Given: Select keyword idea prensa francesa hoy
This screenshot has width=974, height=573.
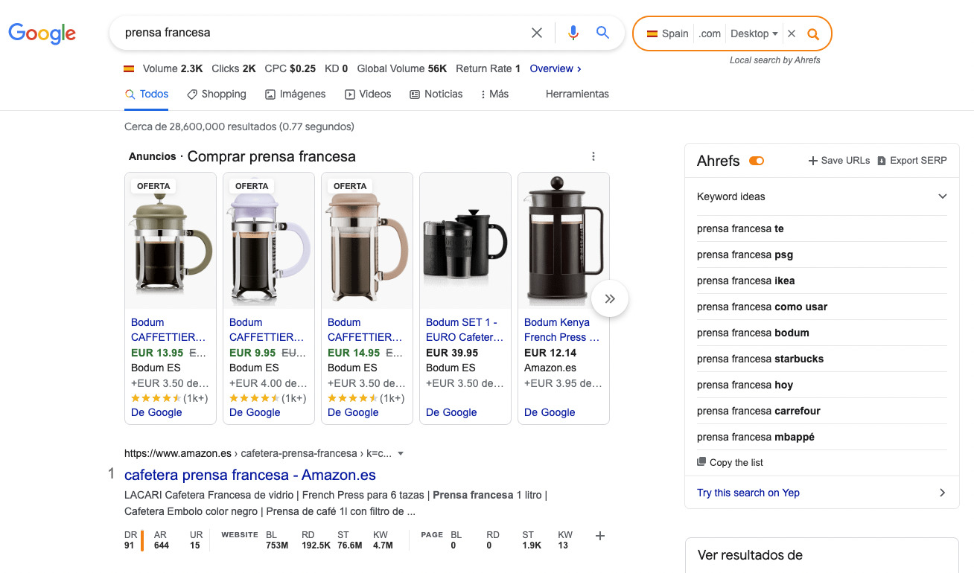Looking at the screenshot, I should pyautogui.click(x=745, y=385).
